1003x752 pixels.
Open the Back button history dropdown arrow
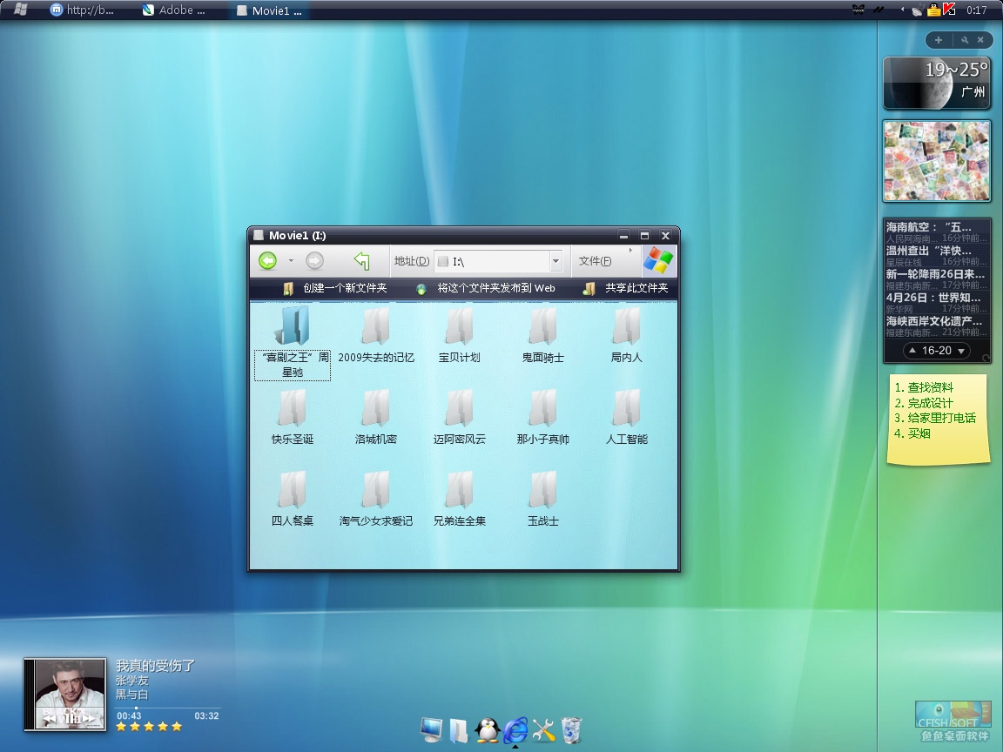click(x=291, y=261)
